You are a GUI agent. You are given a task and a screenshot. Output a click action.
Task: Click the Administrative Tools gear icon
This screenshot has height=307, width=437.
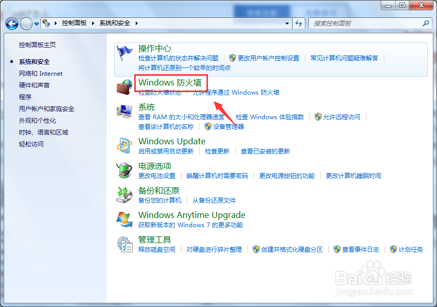click(124, 244)
